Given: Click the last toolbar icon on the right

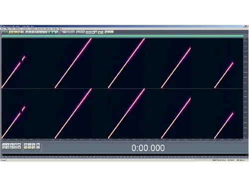Looking at the screenshot, I should coord(112,32).
